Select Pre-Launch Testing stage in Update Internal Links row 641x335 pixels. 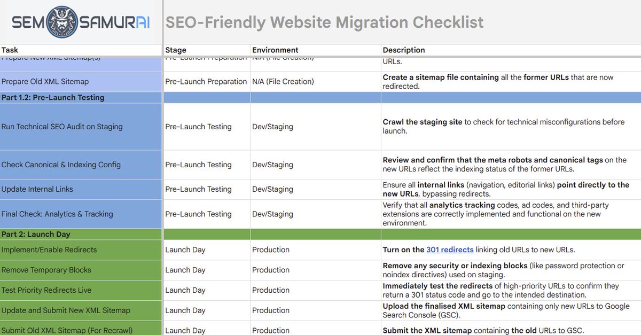207,189
